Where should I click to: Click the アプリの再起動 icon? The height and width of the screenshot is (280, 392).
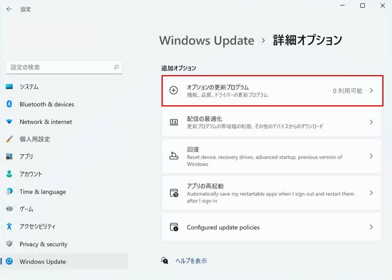coord(174,193)
